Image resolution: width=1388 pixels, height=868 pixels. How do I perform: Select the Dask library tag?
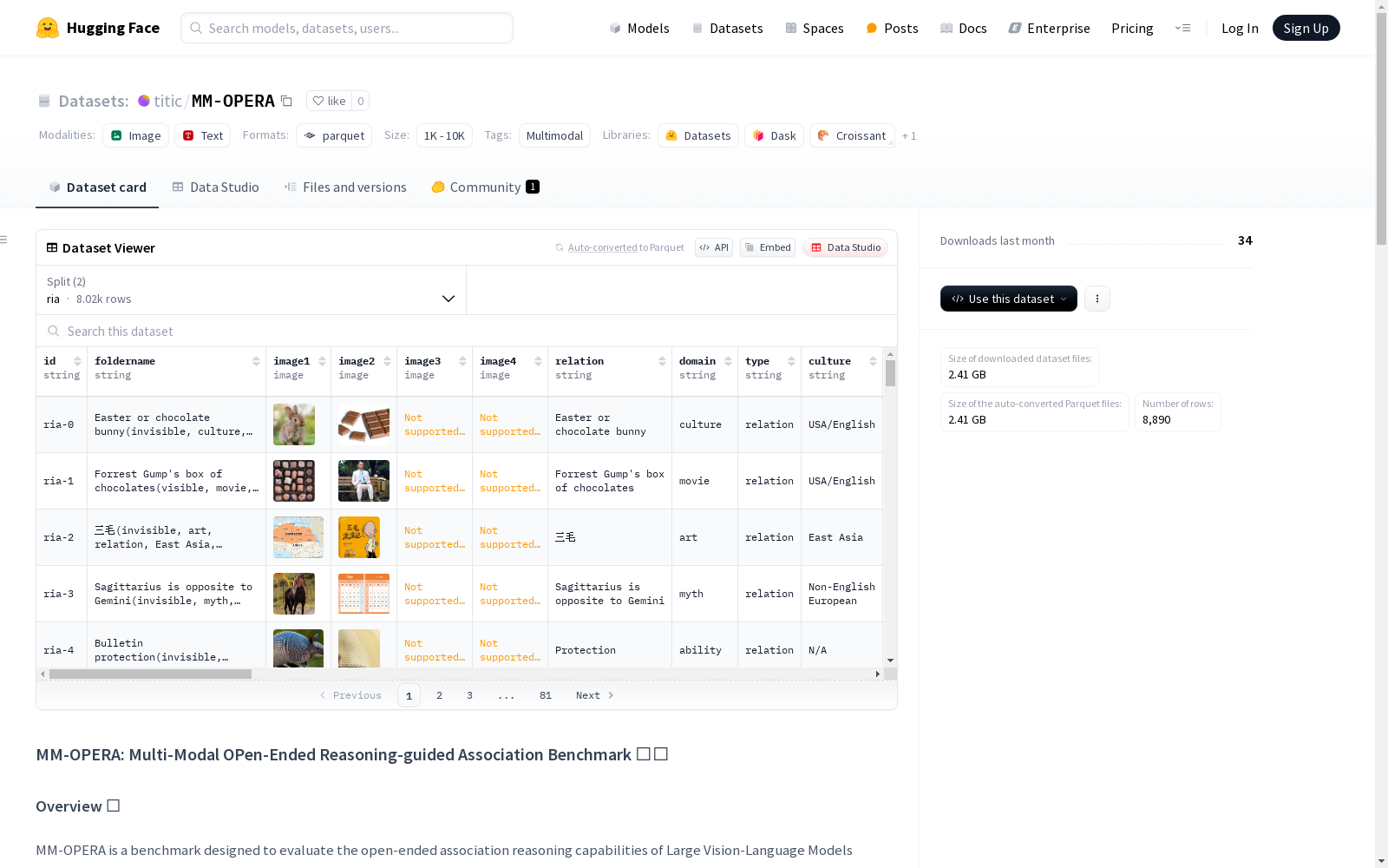point(775,135)
